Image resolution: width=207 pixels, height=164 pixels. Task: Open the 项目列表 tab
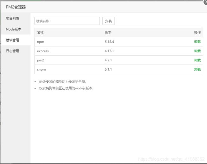click(16, 18)
